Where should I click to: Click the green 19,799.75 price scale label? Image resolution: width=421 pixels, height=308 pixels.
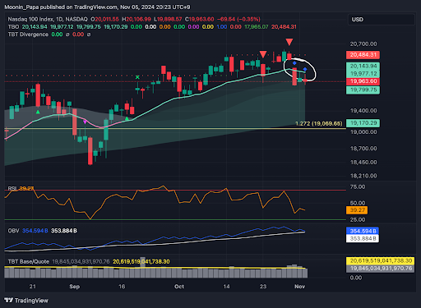(x=363, y=90)
